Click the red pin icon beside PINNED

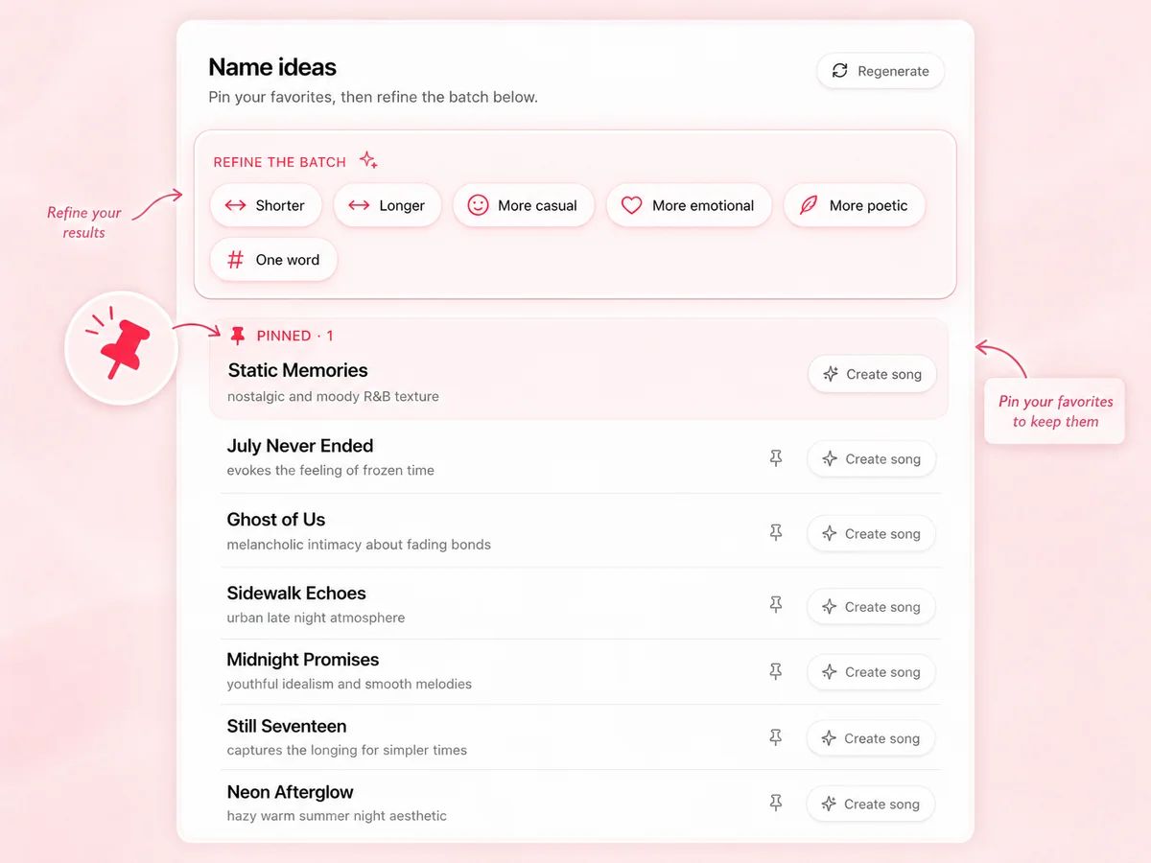point(238,336)
